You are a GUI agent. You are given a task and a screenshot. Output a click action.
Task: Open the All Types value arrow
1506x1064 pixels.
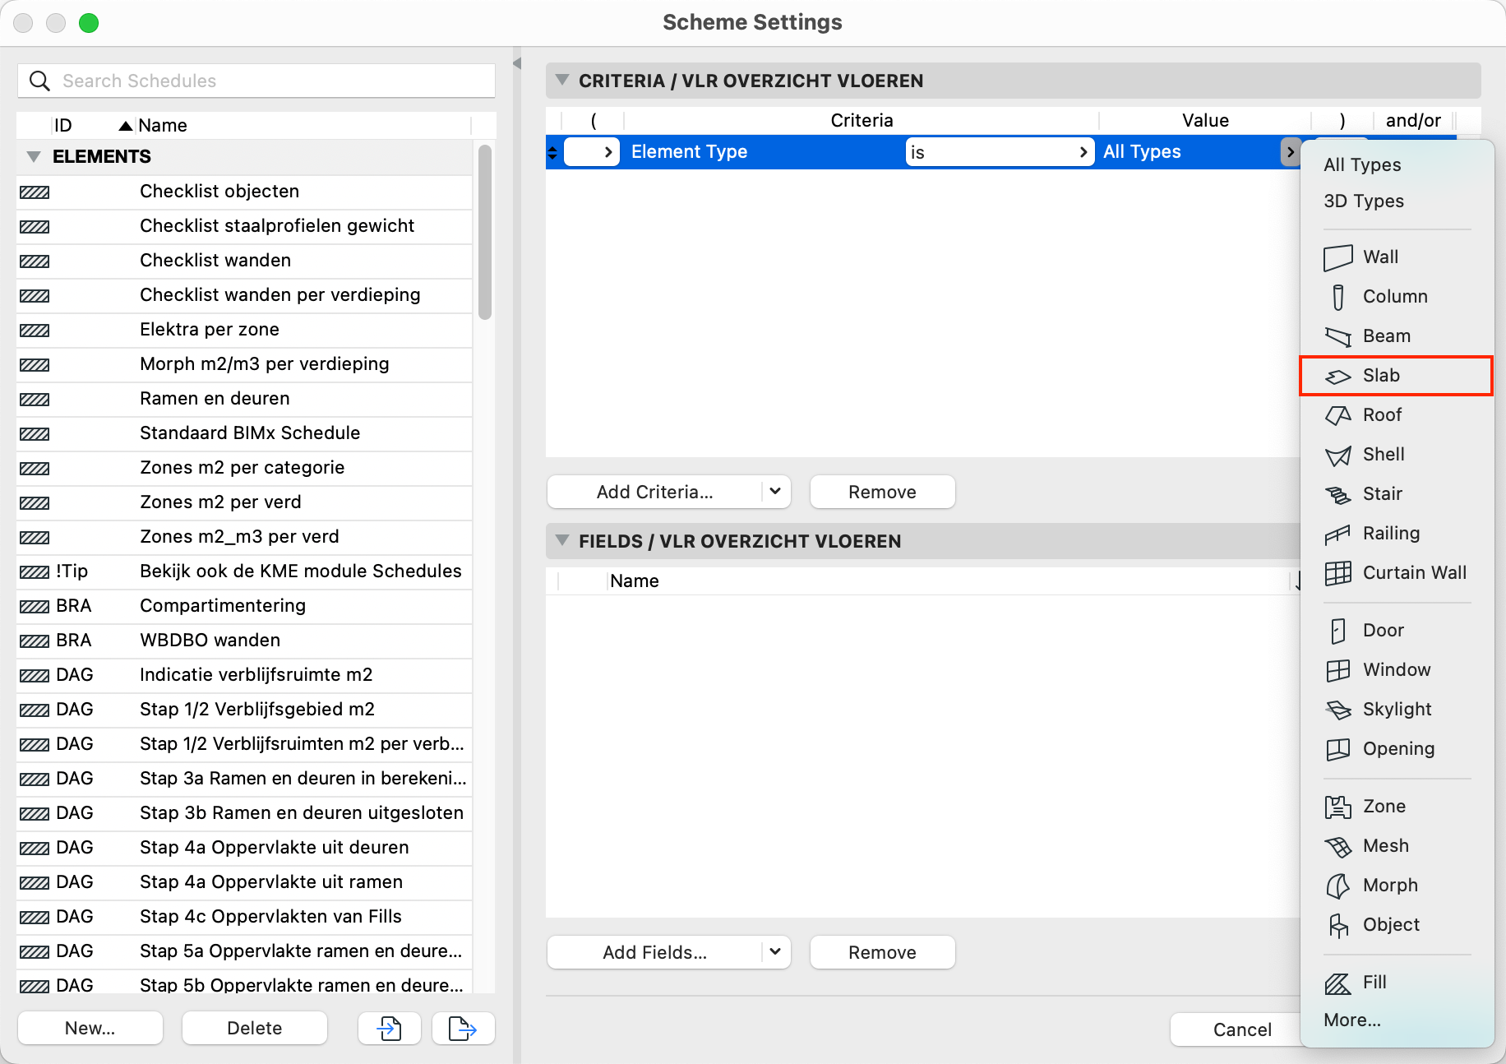(x=1291, y=152)
